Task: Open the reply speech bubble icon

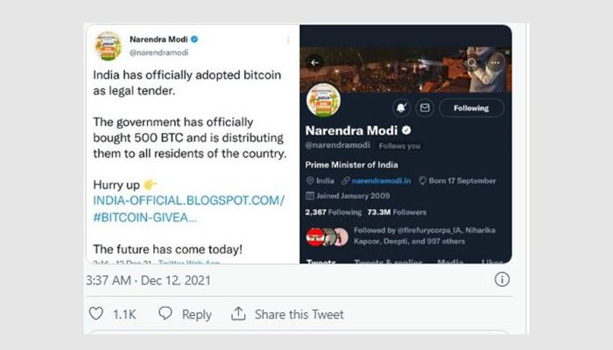Action: tap(165, 313)
